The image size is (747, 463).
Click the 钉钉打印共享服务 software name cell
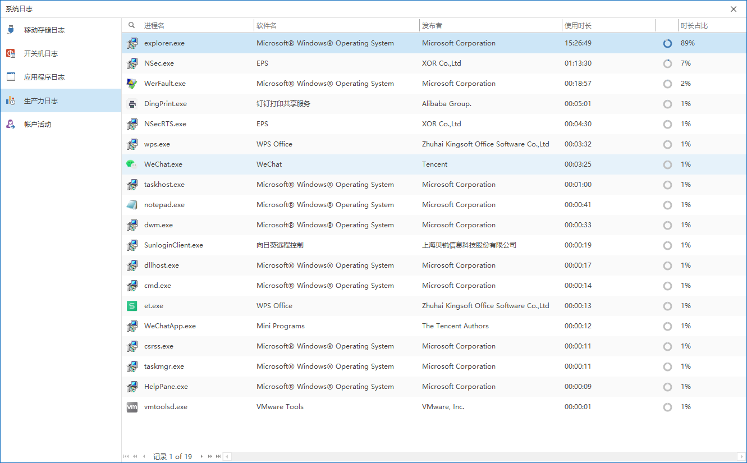[x=283, y=104]
